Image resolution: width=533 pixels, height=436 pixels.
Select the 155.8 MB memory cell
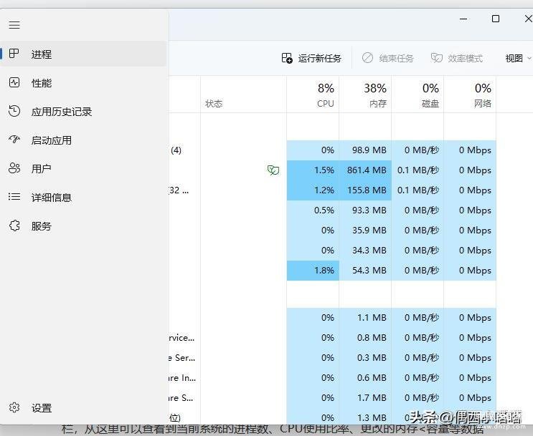point(365,190)
